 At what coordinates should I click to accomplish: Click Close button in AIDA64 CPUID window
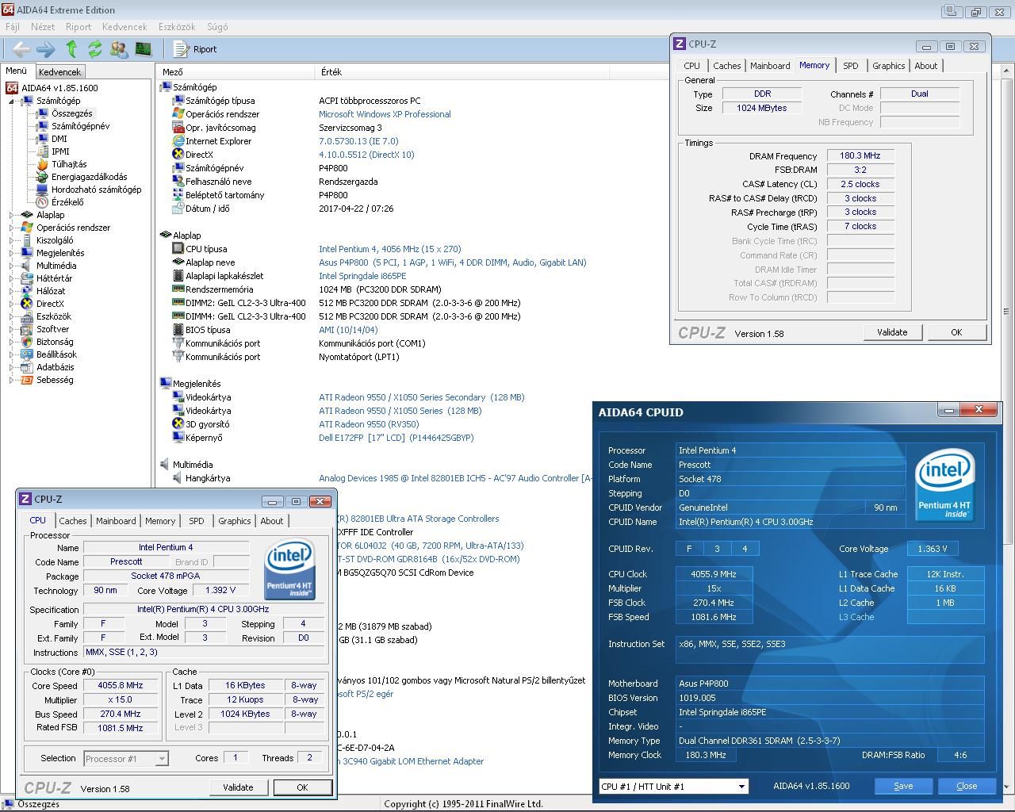click(x=967, y=786)
